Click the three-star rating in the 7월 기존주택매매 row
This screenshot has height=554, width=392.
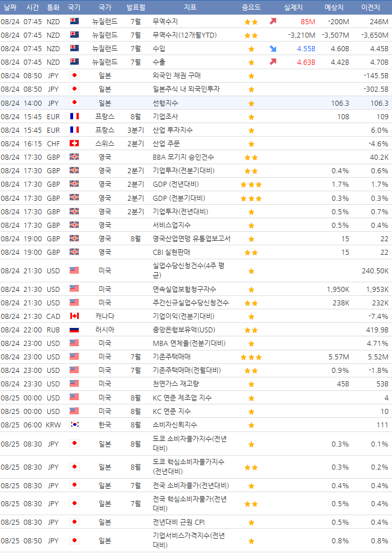click(251, 357)
